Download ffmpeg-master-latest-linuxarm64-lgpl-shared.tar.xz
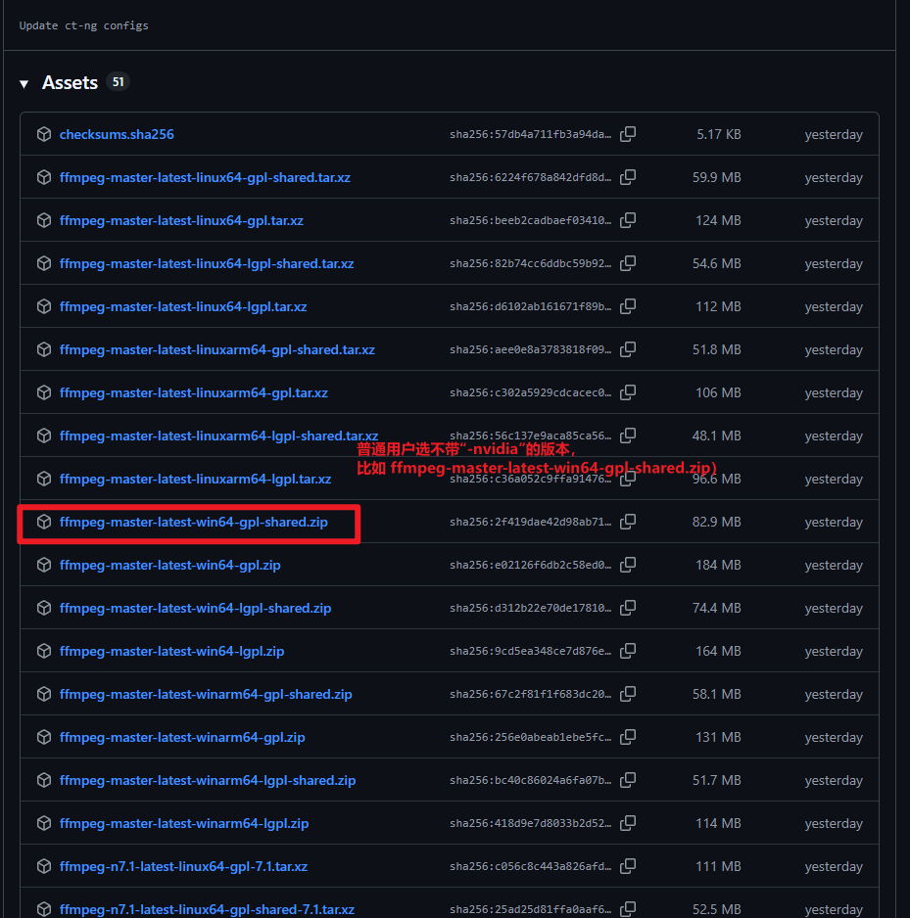 click(219, 436)
